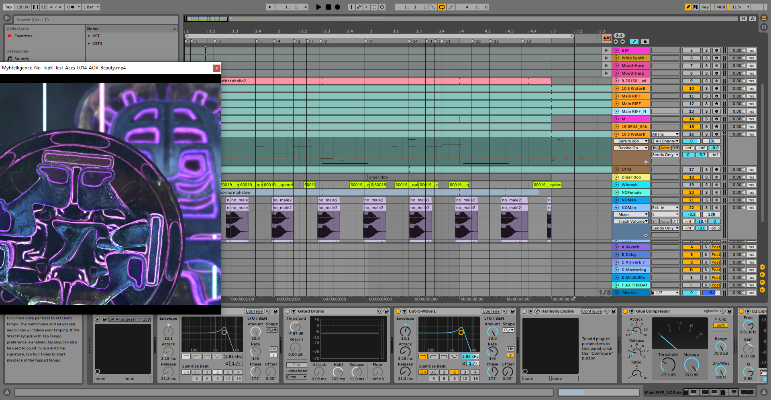Show or hide the browser list icon
The image size is (771, 400).
764,18
